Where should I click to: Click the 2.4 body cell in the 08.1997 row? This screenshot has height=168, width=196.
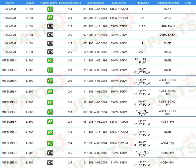[x=142, y=18]
